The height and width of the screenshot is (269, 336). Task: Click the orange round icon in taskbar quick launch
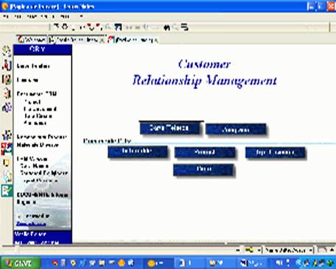(122, 263)
